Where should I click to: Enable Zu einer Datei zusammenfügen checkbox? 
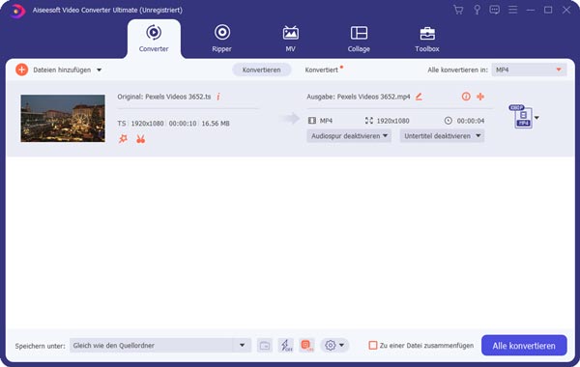pyautogui.click(x=373, y=346)
